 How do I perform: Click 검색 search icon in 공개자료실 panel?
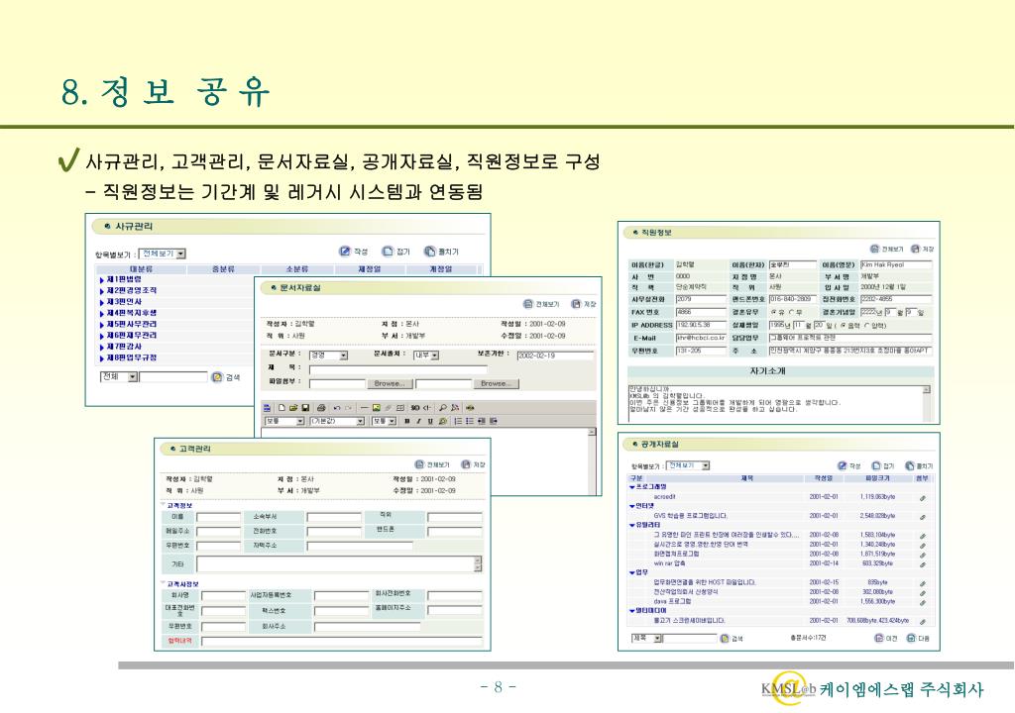pos(725,638)
